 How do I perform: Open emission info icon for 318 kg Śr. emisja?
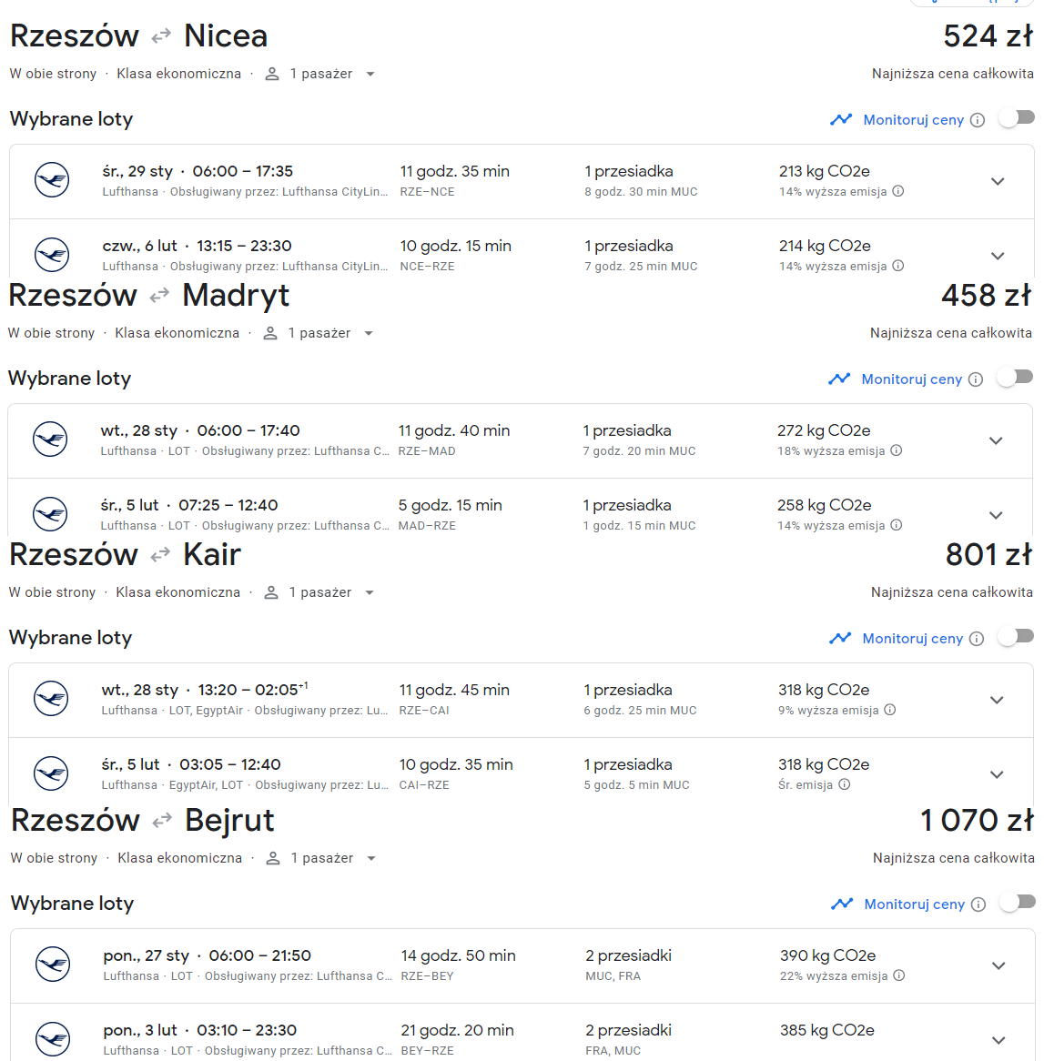[x=845, y=784]
